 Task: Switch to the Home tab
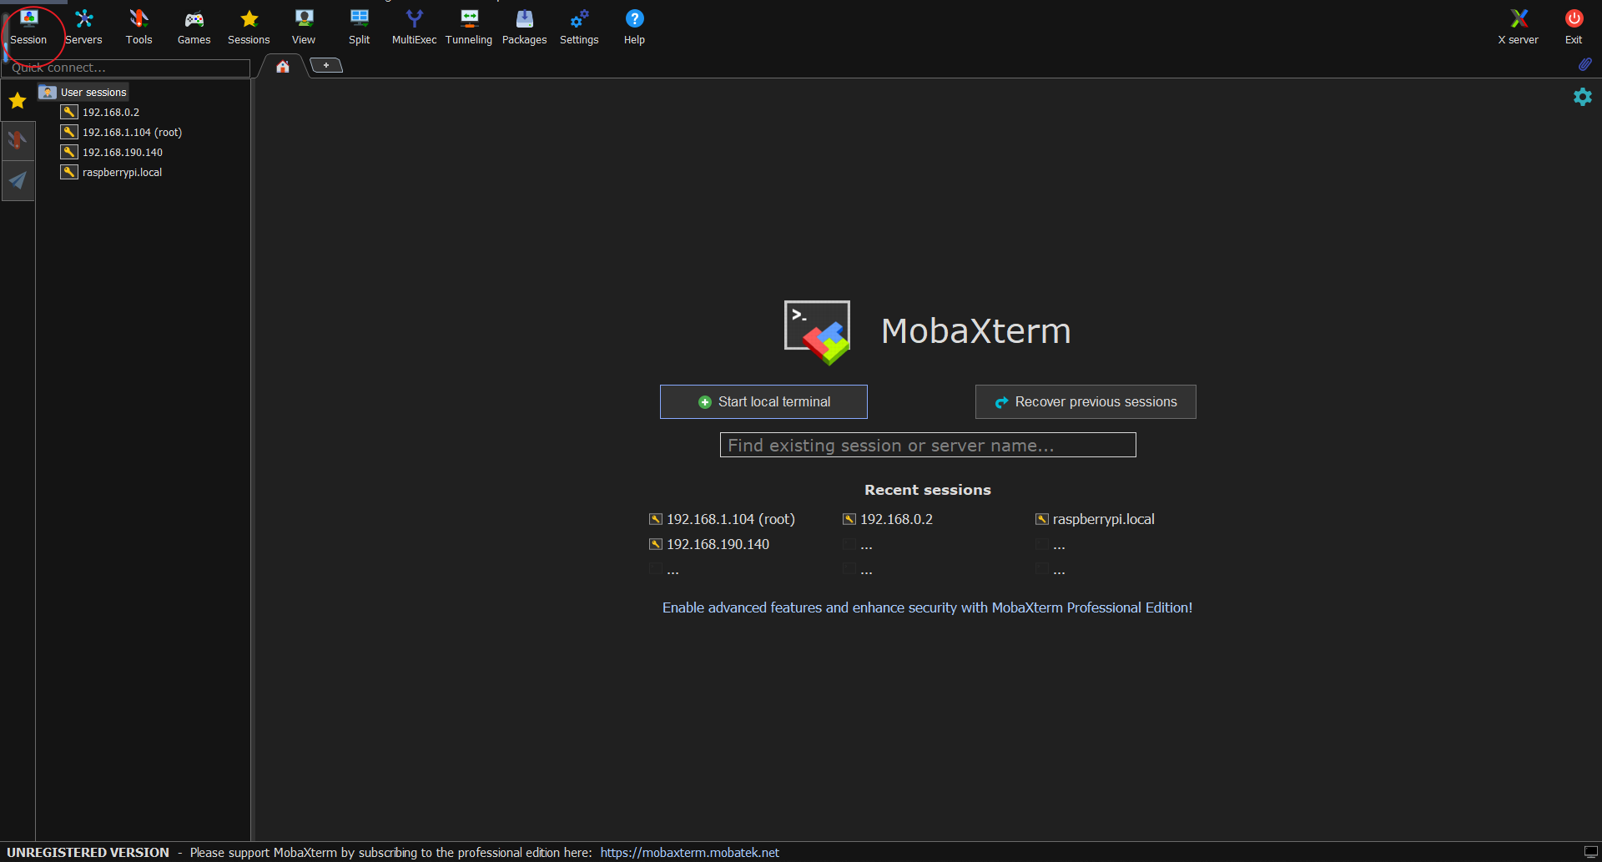283,67
